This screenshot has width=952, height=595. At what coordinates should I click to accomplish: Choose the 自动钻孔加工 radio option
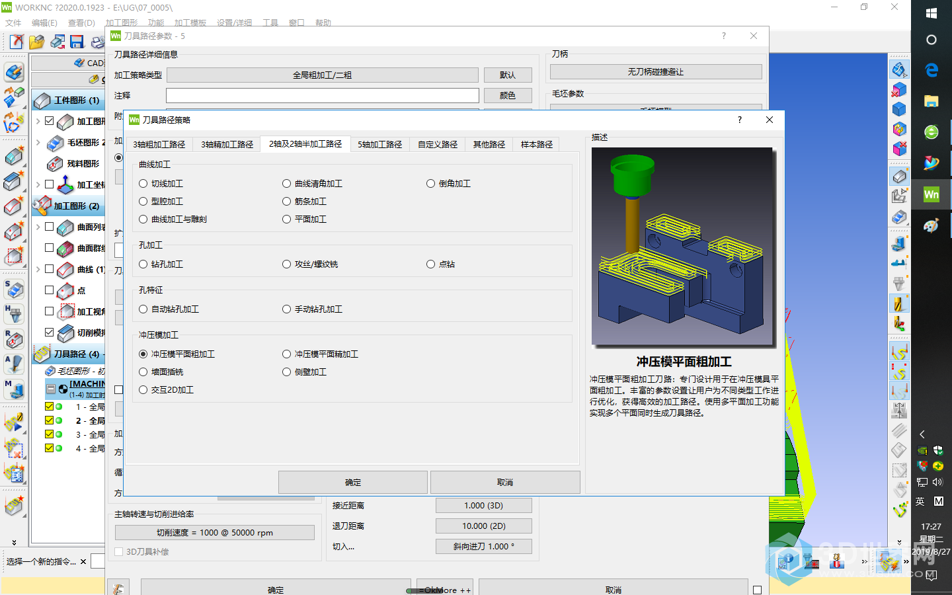click(x=143, y=309)
